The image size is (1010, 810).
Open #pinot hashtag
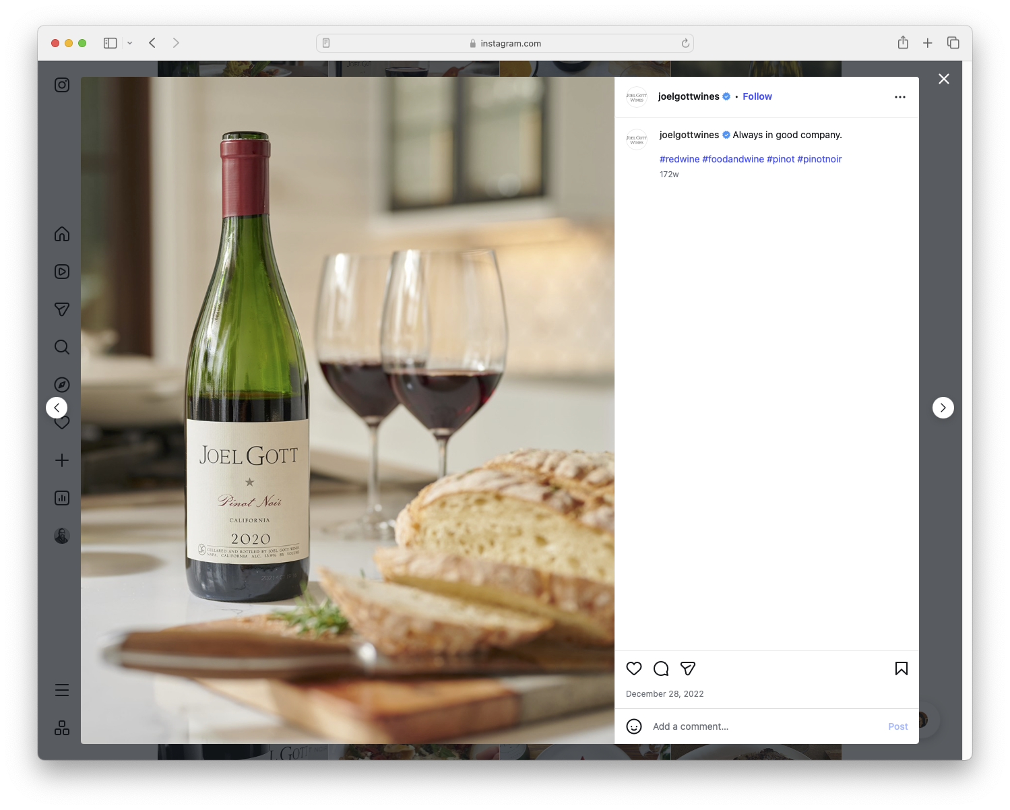(x=781, y=159)
